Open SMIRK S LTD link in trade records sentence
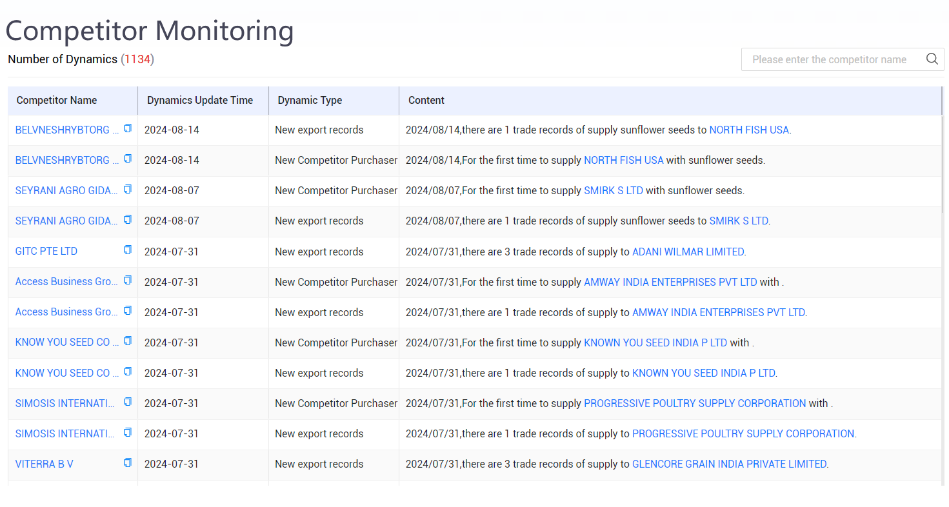Viewport: 949px width, 507px height. click(x=739, y=221)
